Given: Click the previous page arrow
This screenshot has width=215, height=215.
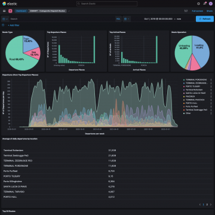Looking at the screenshot, I should tap(200, 204).
